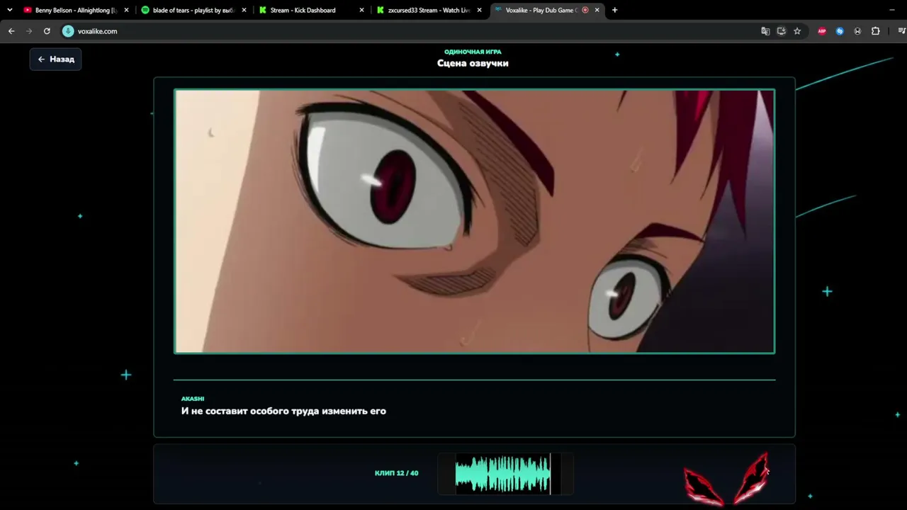Switch to the Benny Bellson YouTube tab

(76, 10)
